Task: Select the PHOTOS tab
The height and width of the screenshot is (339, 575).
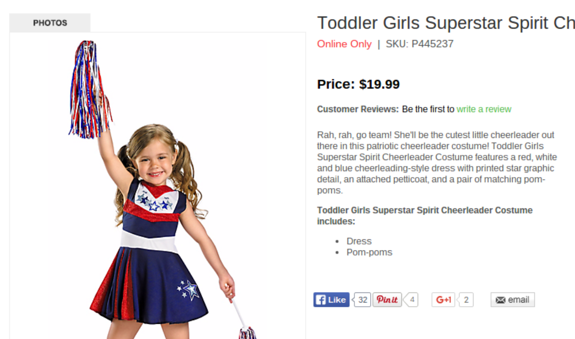Action: click(50, 23)
